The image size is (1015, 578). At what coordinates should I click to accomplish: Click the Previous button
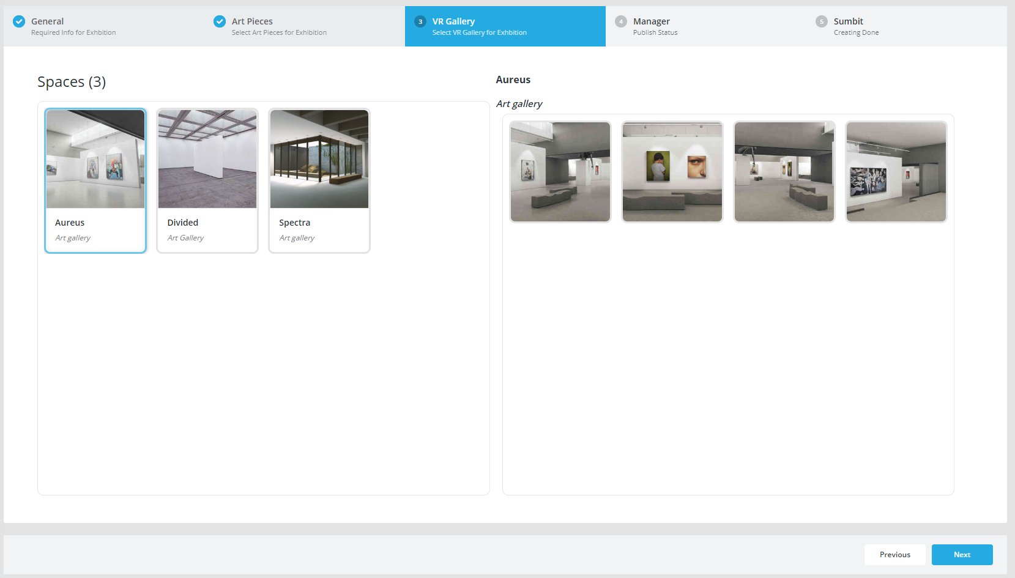click(x=895, y=555)
